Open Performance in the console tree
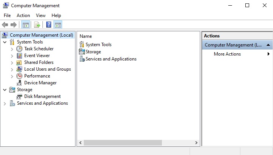The height and width of the screenshot is (155, 273). click(x=37, y=76)
